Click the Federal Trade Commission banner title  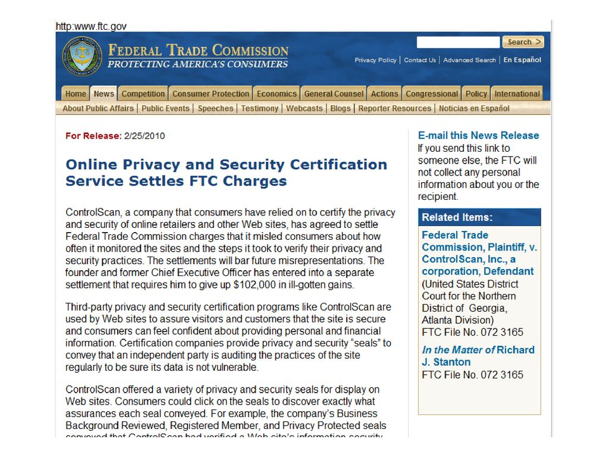tap(198, 51)
